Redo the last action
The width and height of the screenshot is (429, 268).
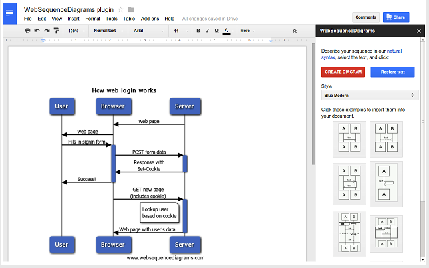point(47,31)
